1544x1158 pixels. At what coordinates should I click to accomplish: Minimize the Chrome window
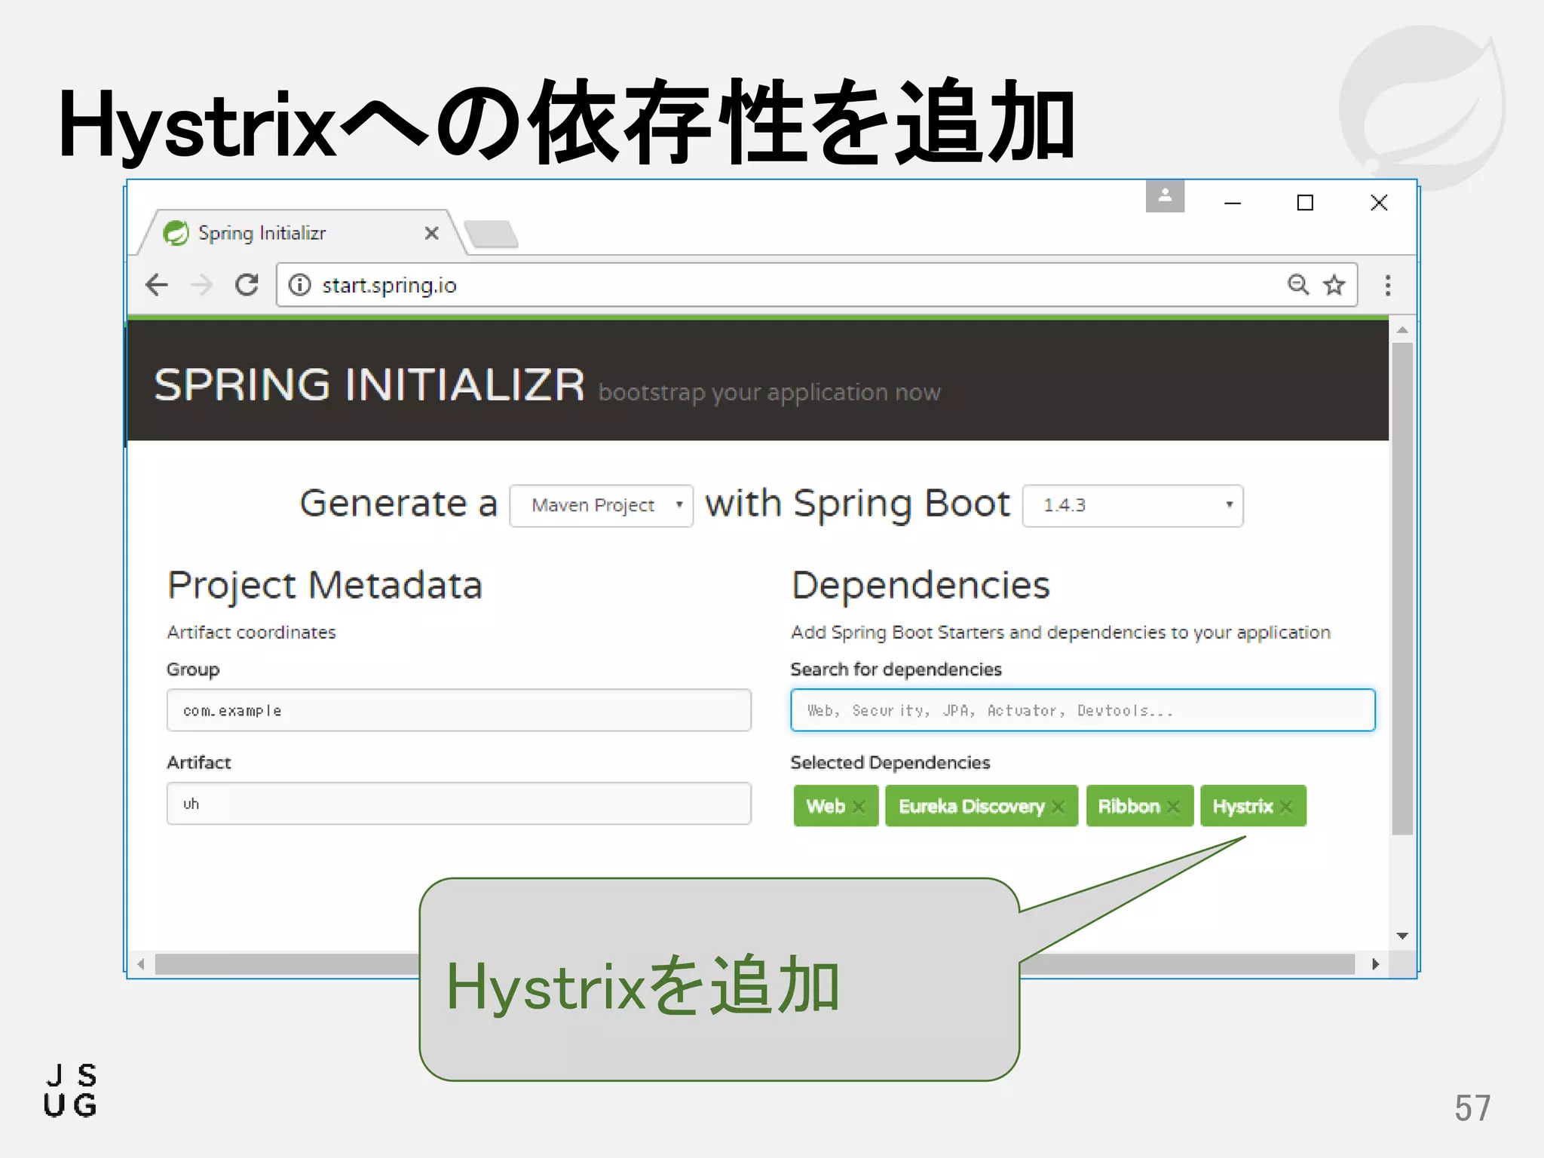point(1233,203)
